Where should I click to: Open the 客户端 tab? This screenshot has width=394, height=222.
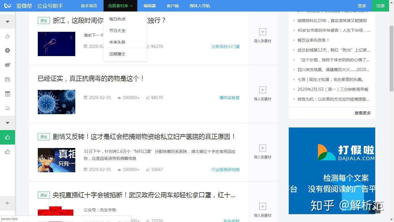pos(173,6)
